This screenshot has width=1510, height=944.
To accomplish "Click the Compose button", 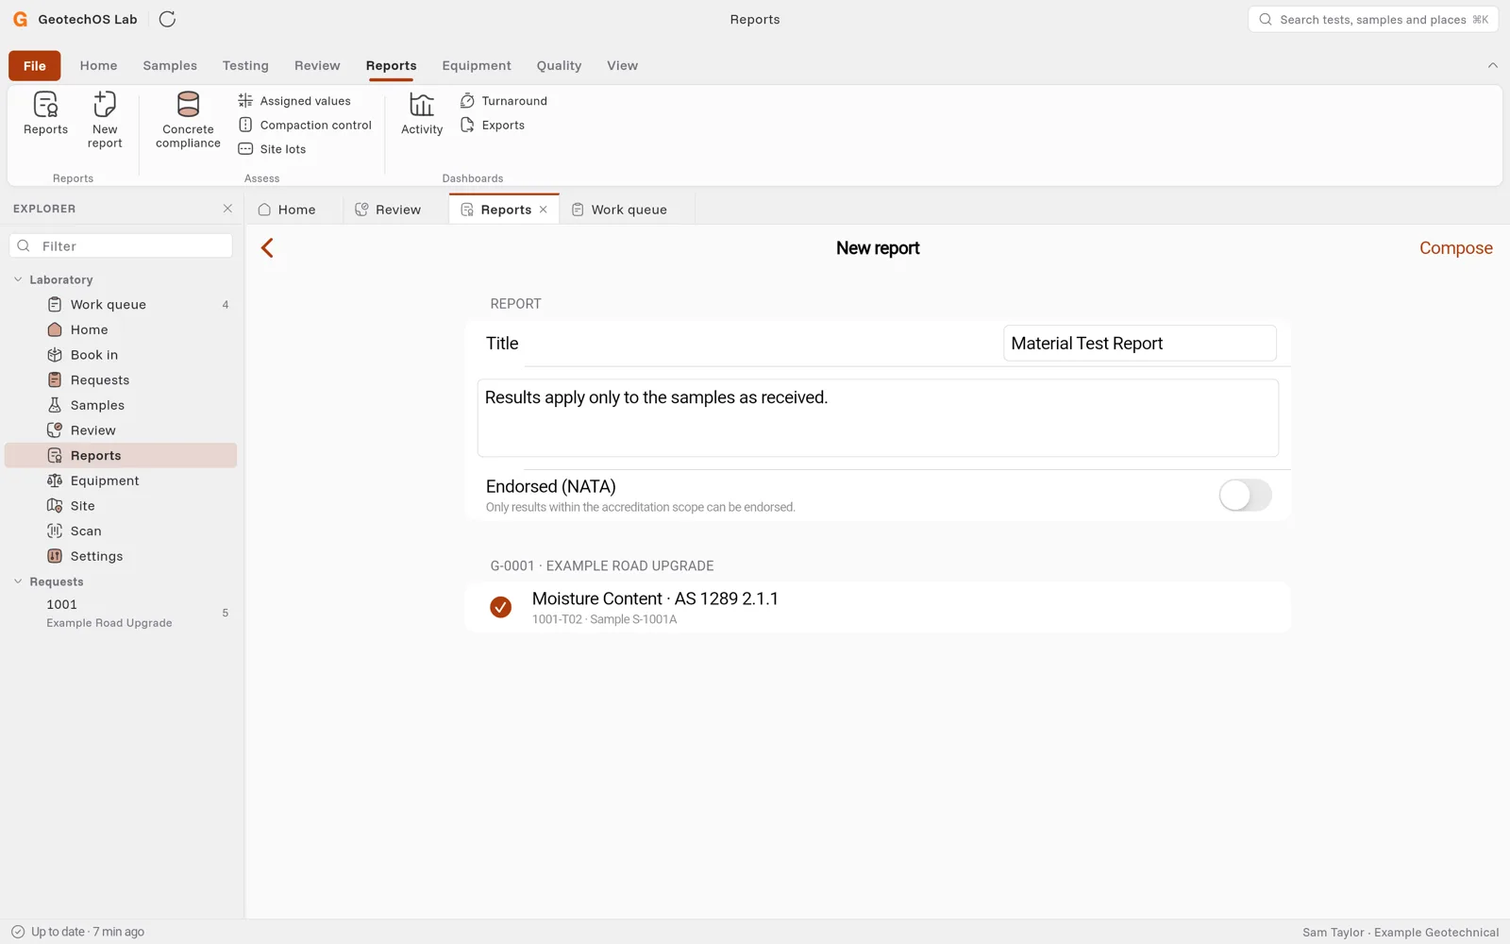I will pos(1455,248).
